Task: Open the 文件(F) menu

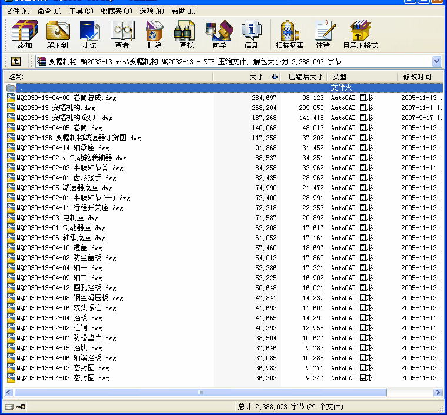Action: click(x=18, y=11)
